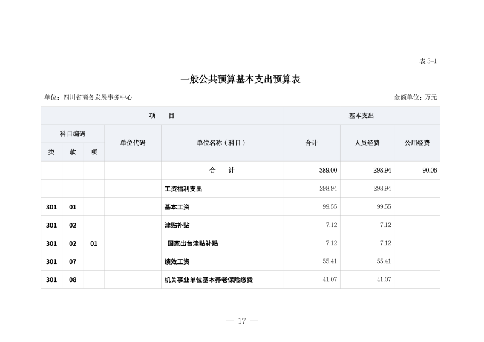The image size is (484, 342).
Task: Select the 基本工资 row label
Action: (x=177, y=207)
